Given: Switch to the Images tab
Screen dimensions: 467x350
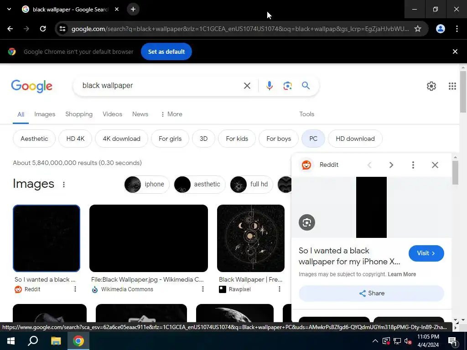Looking at the screenshot, I should (x=45, y=114).
